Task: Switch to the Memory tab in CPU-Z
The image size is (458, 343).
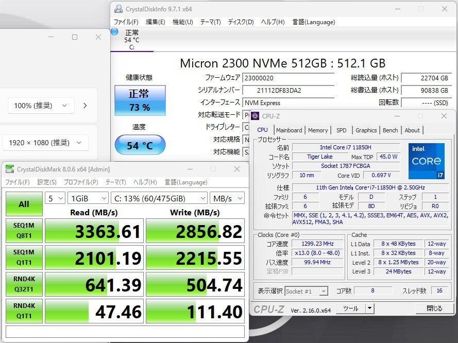Action: [318, 130]
